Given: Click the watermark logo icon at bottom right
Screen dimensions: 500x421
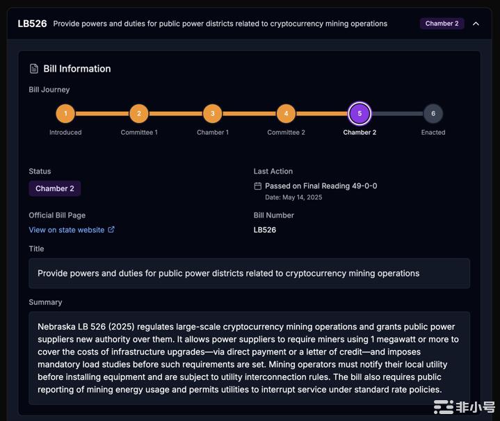Looking at the screenshot, I should tap(444, 407).
